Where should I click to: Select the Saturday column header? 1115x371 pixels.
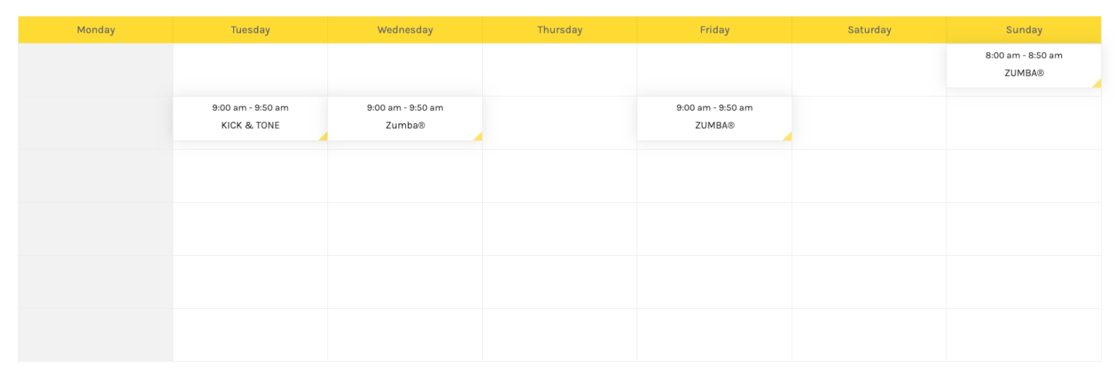(x=869, y=30)
